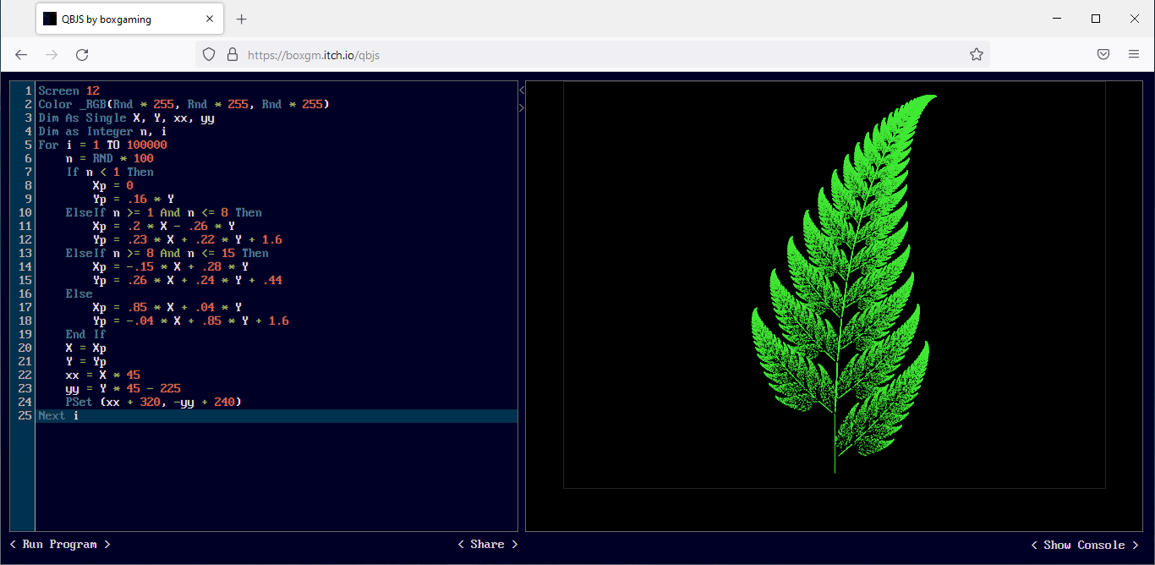The height and width of the screenshot is (565, 1155).
Task: Open the Firefox hamburger menu
Action: tap(1134, 54)
